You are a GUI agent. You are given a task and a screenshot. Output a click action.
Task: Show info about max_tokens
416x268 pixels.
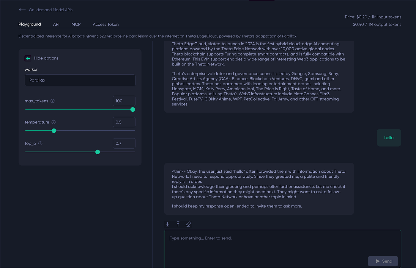[x=53, y=101]
